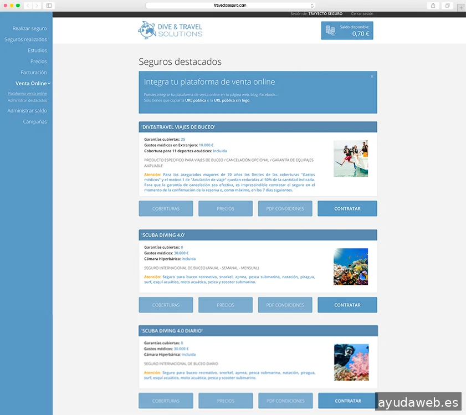
Task: Click the Safari back arrow
Action: pyautogui.click(x=28, y=6)
